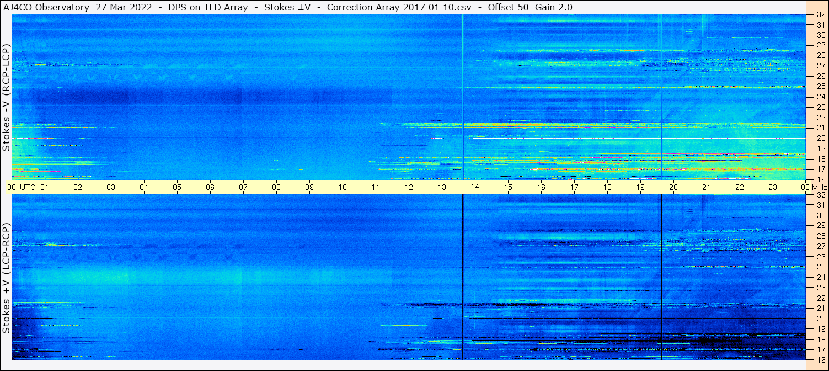
Task: Click the 23 hour axis label
Action: point(773,187)
